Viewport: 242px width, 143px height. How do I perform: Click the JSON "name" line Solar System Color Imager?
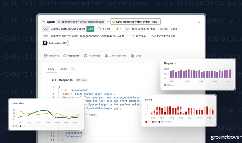[88, 94]
